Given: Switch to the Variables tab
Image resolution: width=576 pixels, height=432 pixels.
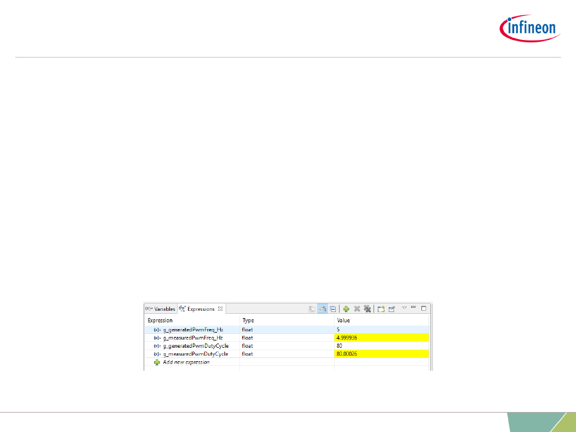Looking at the screenshot, I should coord(161,309).
